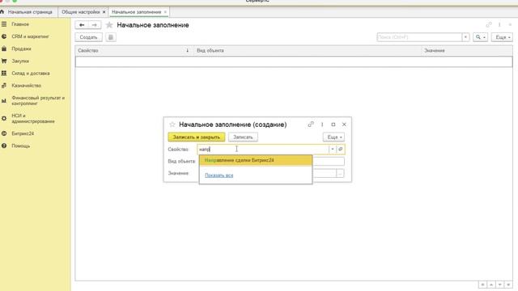The width and height of the screenshot is (518, 291).
Task: Close the Общие настройки tab
Action: (x=104, y=12)
